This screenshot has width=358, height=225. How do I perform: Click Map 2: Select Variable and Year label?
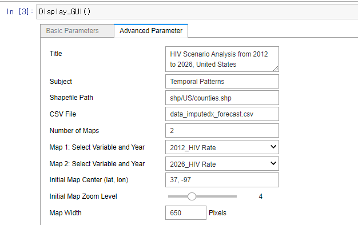tap(97, 164)
